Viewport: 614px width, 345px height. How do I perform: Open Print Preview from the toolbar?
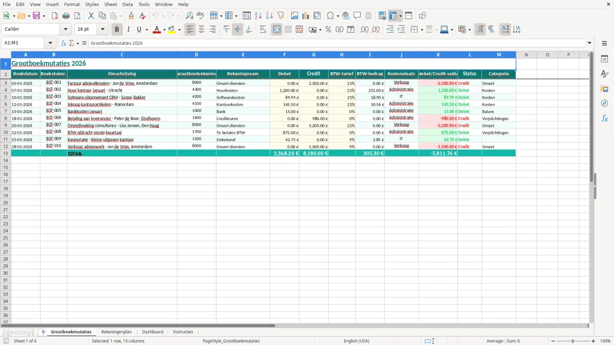[x=77, y=16]
